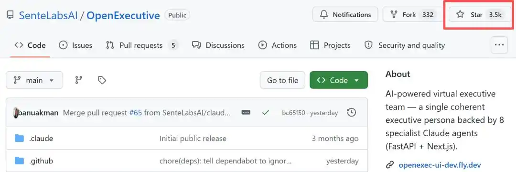Open the Projects tab
The image size is (516, 172).
pos(331,45)
